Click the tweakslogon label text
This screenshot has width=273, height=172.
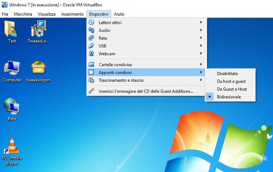pyautogui.click(x=38, y=80)
